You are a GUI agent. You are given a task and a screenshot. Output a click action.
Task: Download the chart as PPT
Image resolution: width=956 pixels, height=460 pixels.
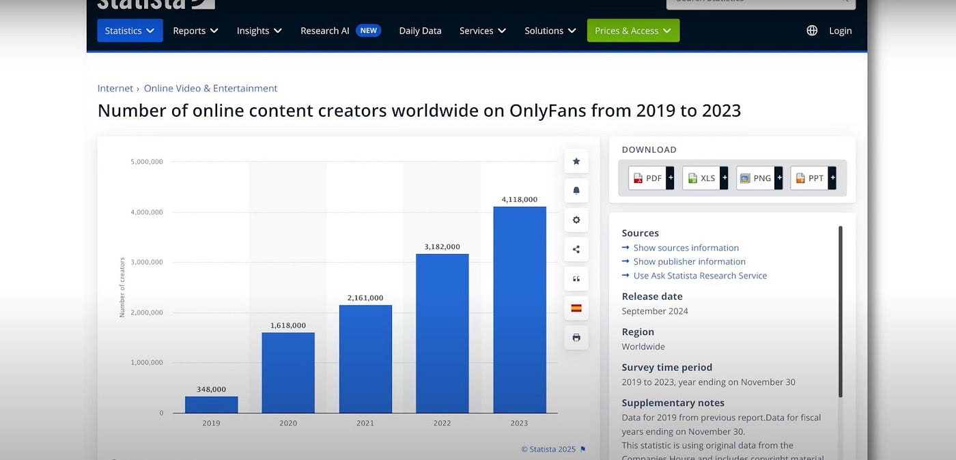(x=813, y=178)
